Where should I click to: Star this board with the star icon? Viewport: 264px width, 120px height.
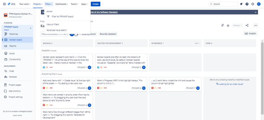(x=228, y=25)
